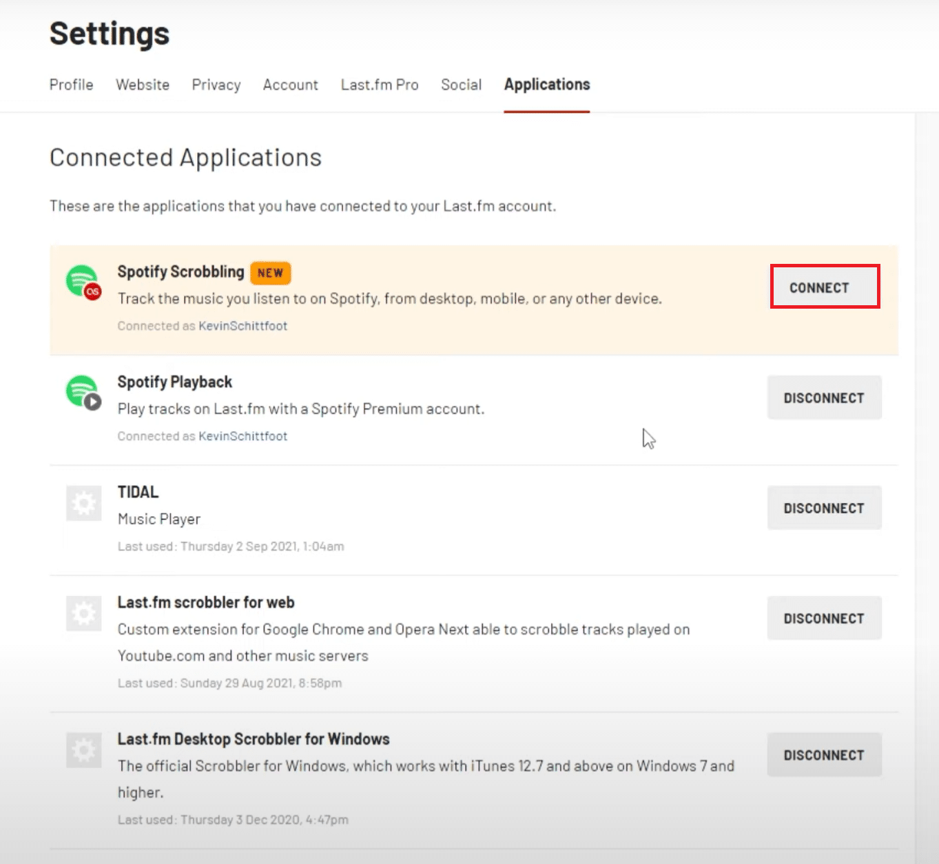Viewport: 939px width, 864px height.
Task: Click the Desktop Scrobbler for Windows icon
Action: click(x=84, y=750)
